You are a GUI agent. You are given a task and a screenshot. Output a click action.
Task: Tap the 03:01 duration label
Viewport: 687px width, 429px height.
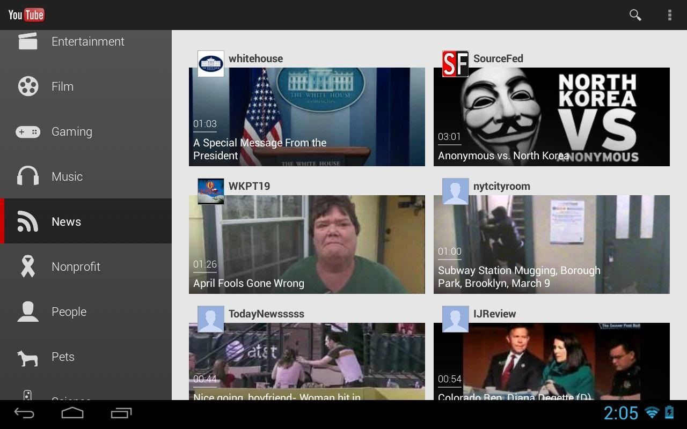pos(450,137)
